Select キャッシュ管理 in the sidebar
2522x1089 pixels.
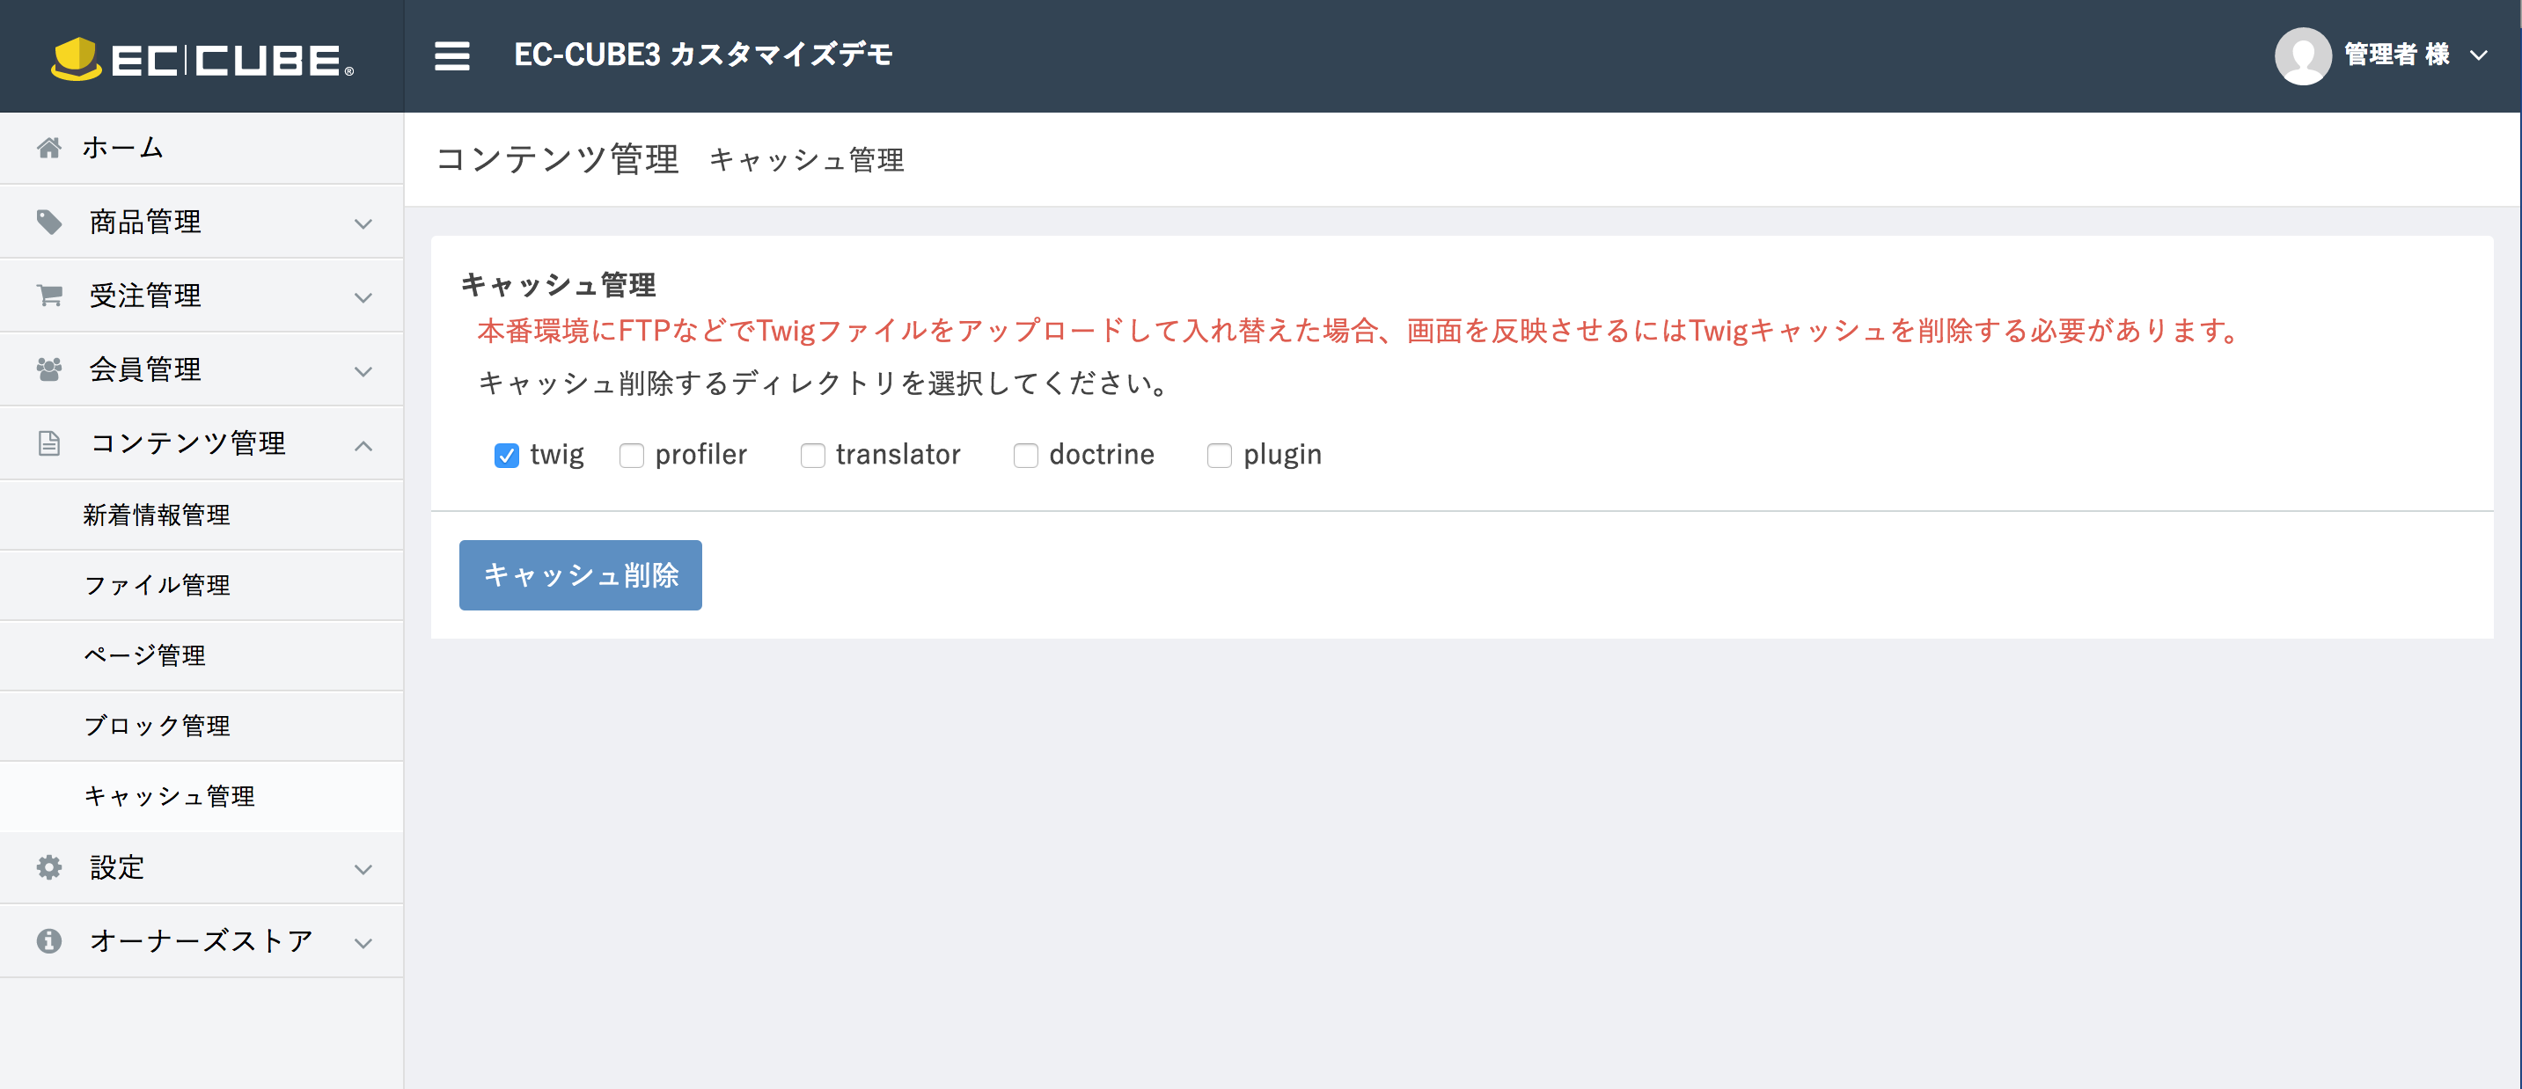point(202,796)
